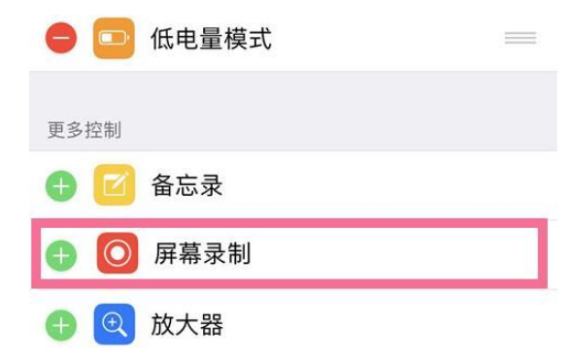Screen dimensions: 574x359
Task: Click blank space right of 备忘录 label
Action: (388, 185)
